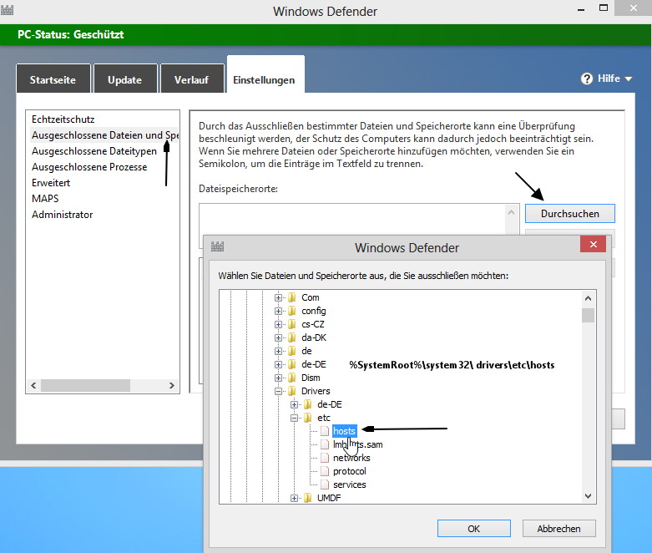Click the Dateispeicherorte field scroll-up arrow
The width and height of the screenshot is (652, 553).
pyautogui.click(x=512, y=212)
